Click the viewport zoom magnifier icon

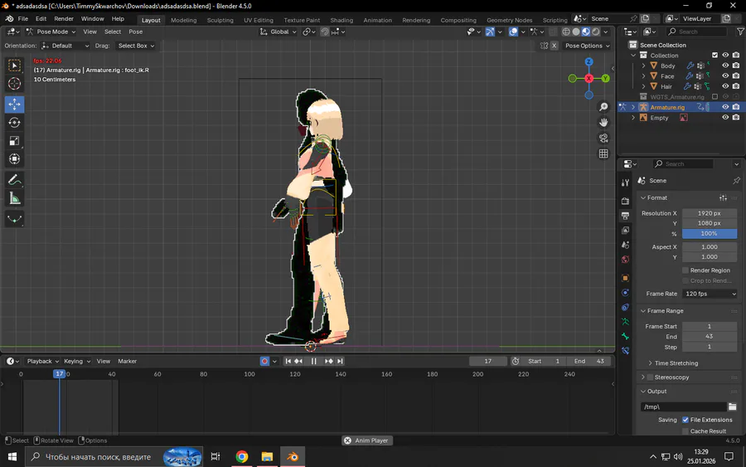[603, 107]
